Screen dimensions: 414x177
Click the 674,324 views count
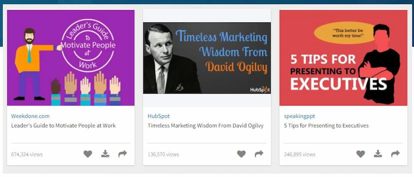coord(27,154)
